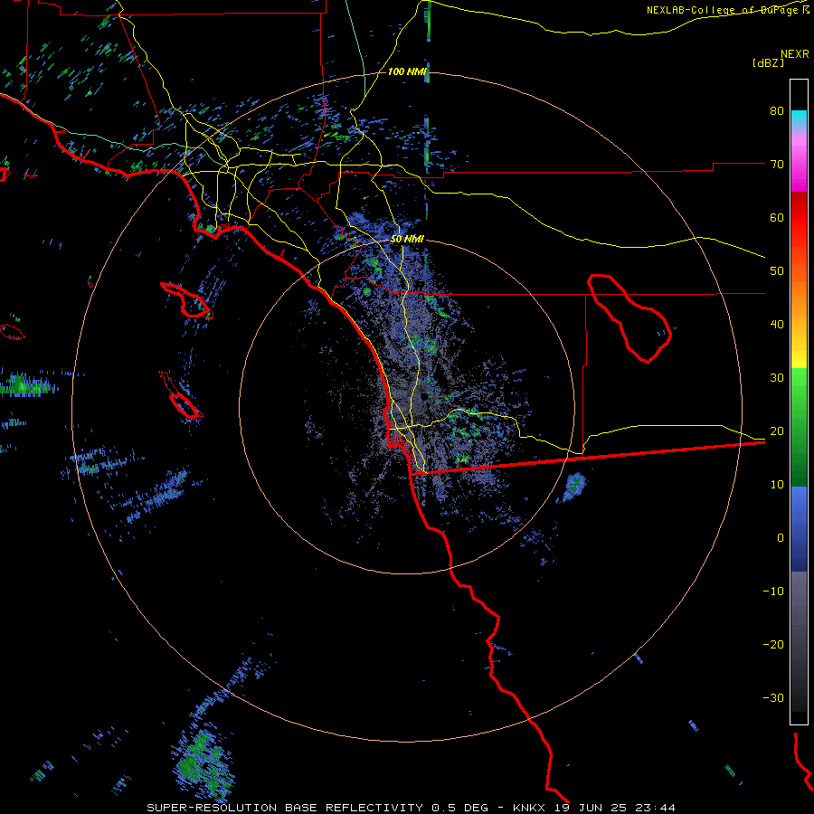Select the 30 tick label on the dBZ scale
This screenshot has height=814, width=814.
pyautogui.click(x=777, y=378)
